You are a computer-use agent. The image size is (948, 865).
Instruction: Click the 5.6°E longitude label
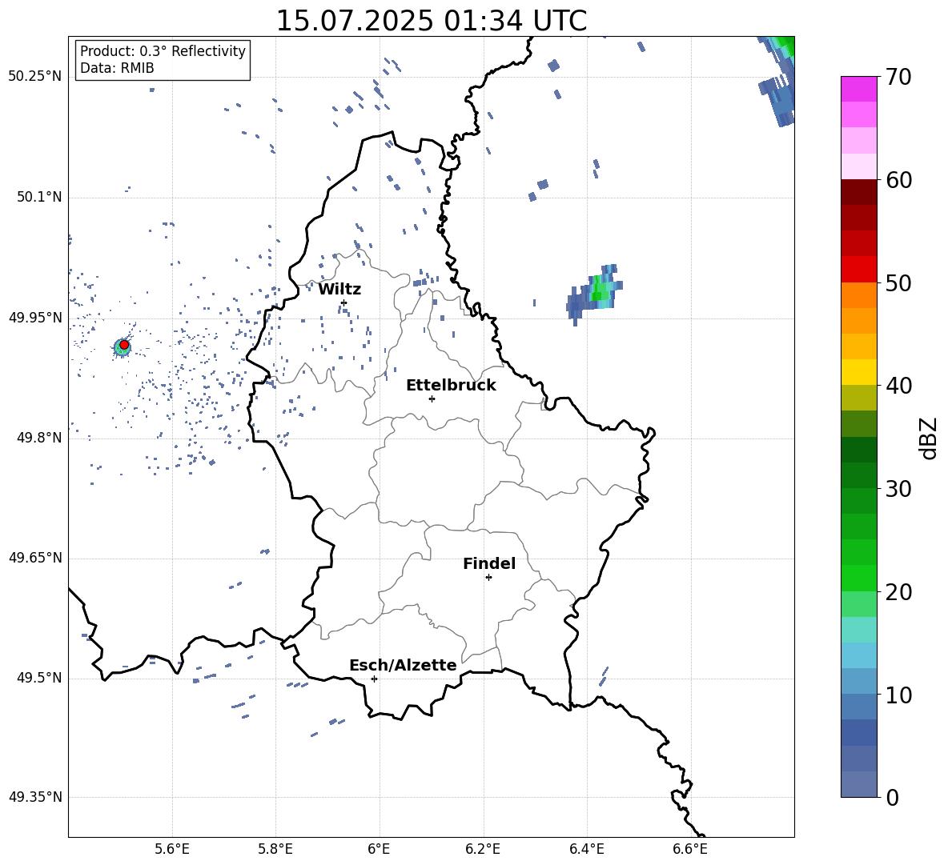[172, 849]
